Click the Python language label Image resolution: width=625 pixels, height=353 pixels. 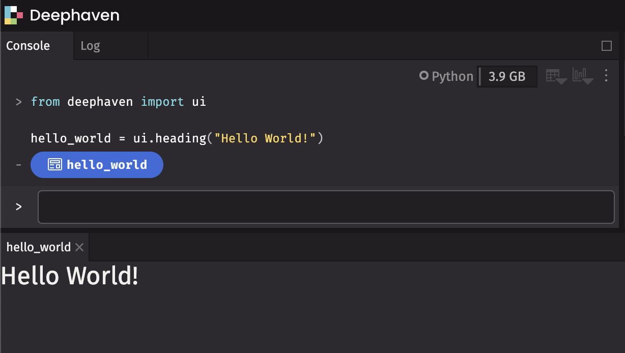point(452,76)
